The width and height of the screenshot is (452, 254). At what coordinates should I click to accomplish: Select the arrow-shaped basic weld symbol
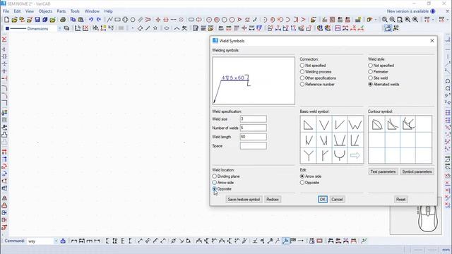355,156
